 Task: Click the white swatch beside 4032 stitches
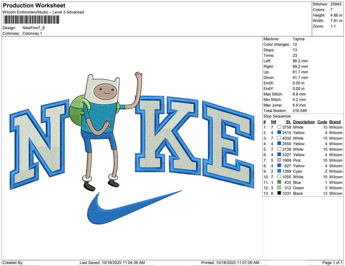tap(279, 138)
